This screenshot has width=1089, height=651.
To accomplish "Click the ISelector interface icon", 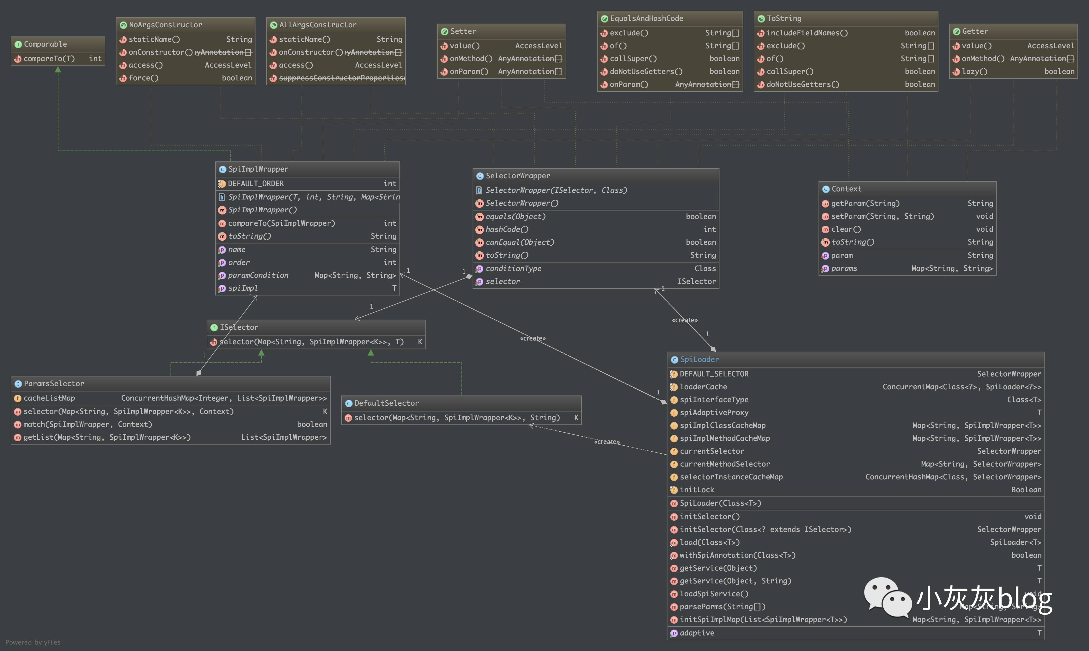I will pos(214,328).
